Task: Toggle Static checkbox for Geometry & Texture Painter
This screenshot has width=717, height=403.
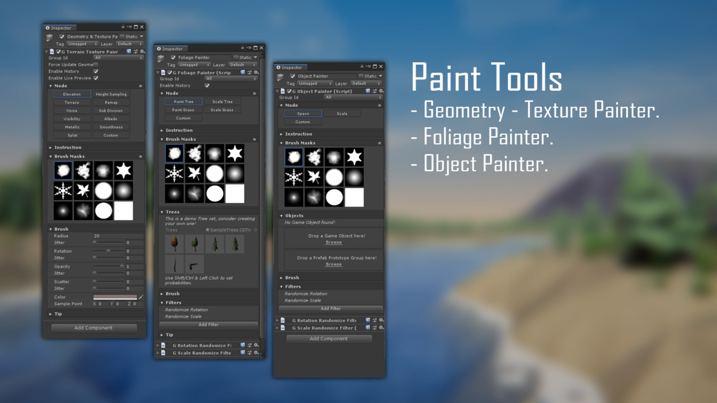Action: (x=122, y=36)
